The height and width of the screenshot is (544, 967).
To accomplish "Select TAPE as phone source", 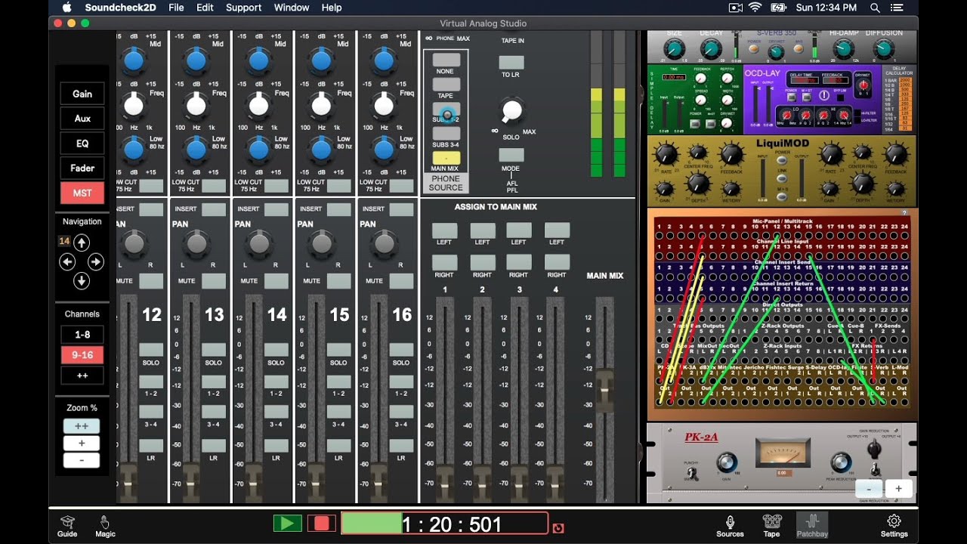I will coord(446,85).
